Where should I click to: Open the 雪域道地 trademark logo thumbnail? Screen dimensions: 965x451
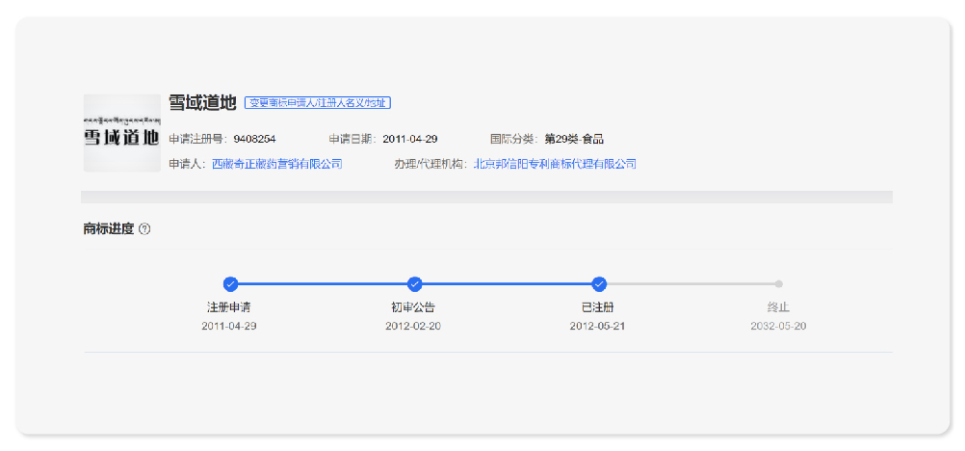(x=122, y=133)
